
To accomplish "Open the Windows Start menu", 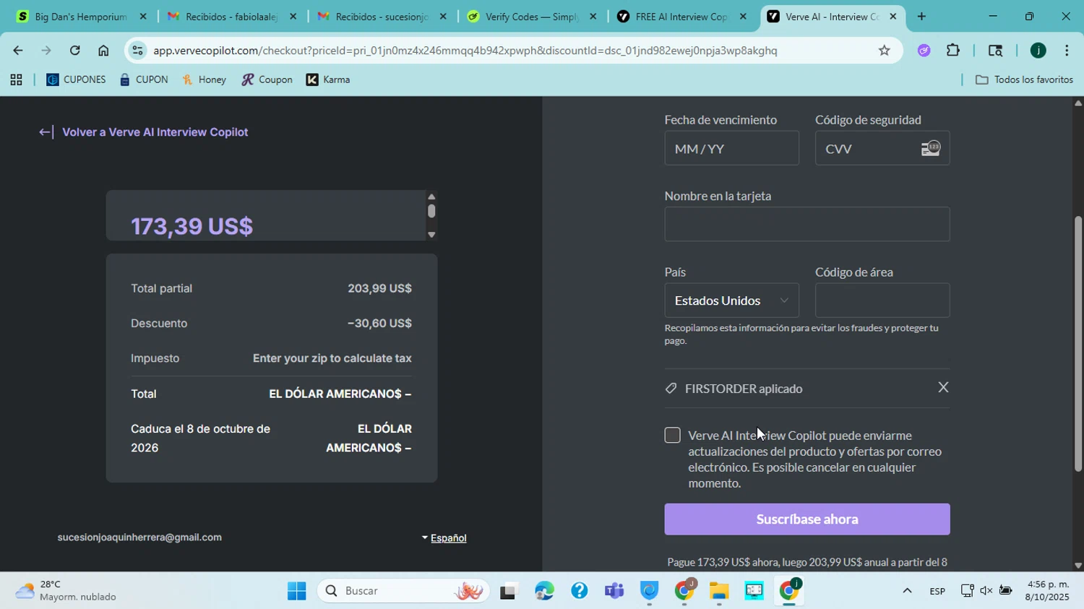I will [296, 591].
